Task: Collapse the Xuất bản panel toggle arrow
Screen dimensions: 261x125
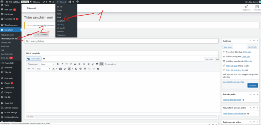Action: click(258, 41)
